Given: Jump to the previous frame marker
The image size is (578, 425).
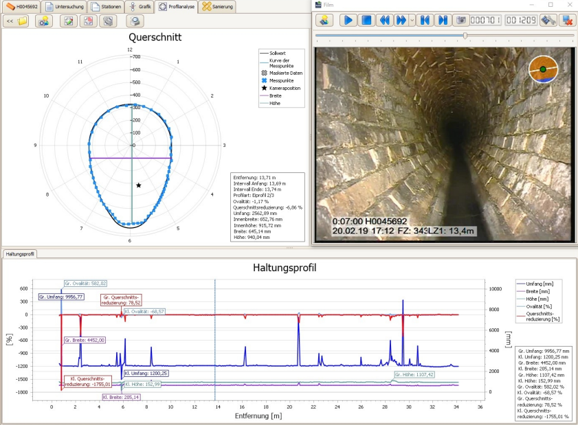Looking at the screenshot, I should point(425,20).
